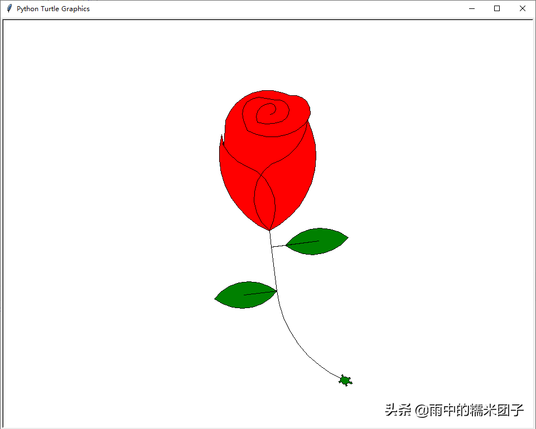536x429 pixels.
Task: Click the upper right green leaf
Action: [317, 241]
